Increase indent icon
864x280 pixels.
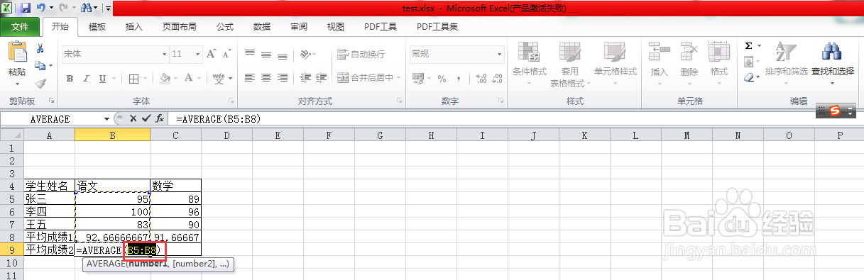pyautogui.click(x=322, y=78)
